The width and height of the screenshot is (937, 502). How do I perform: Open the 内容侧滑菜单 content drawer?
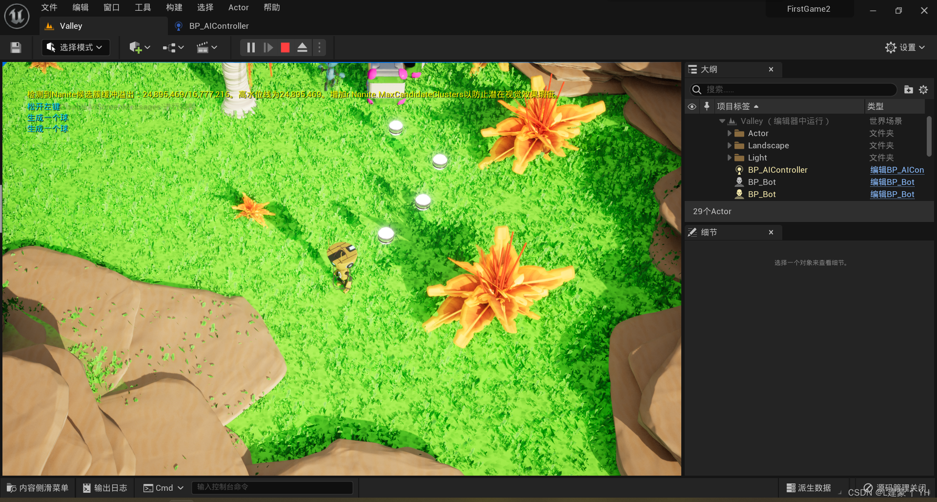(x=38, y=488)
